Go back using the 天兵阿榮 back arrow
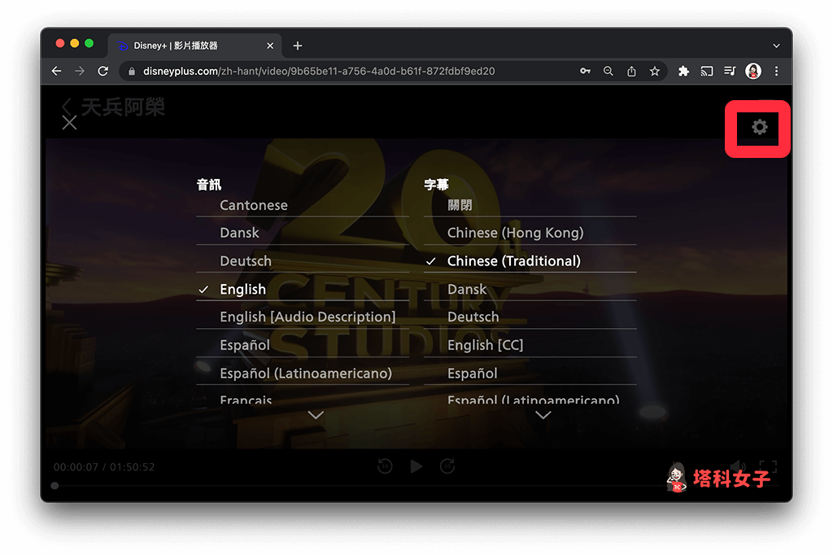833x556 pixels. pos(67,106)
